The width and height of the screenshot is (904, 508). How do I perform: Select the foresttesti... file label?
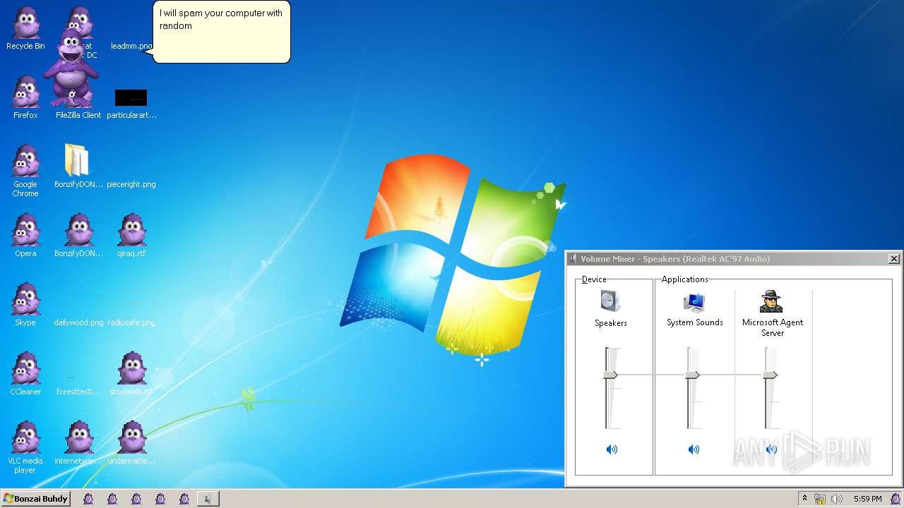78,392
